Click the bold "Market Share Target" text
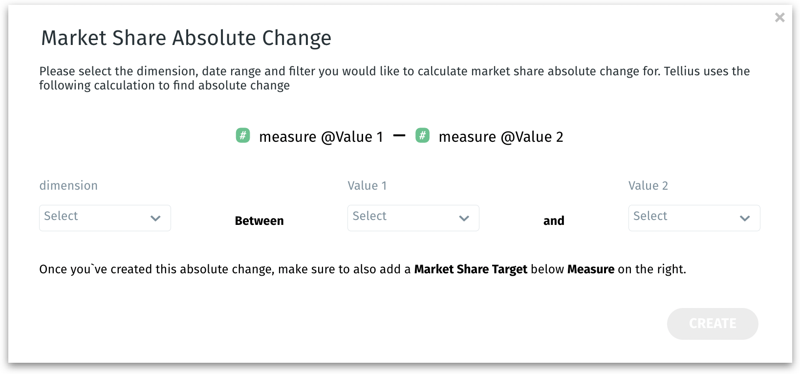 point(471,269)
